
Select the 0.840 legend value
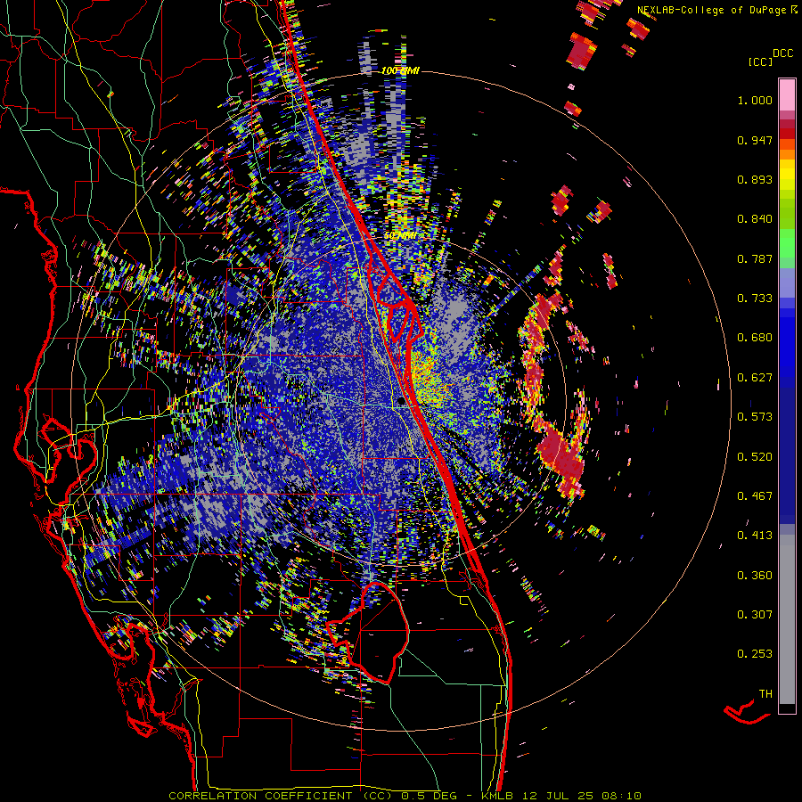(x=755, y=219)
